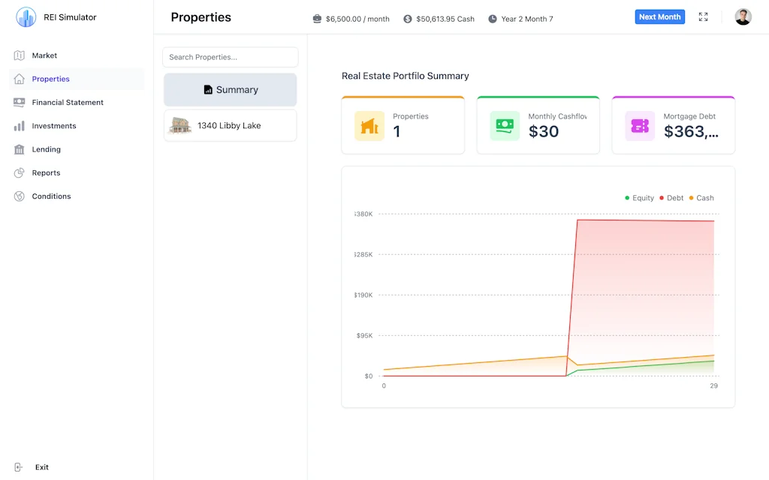Switch to the Summary tab
769x480 pixels.
tap(230, 89)
